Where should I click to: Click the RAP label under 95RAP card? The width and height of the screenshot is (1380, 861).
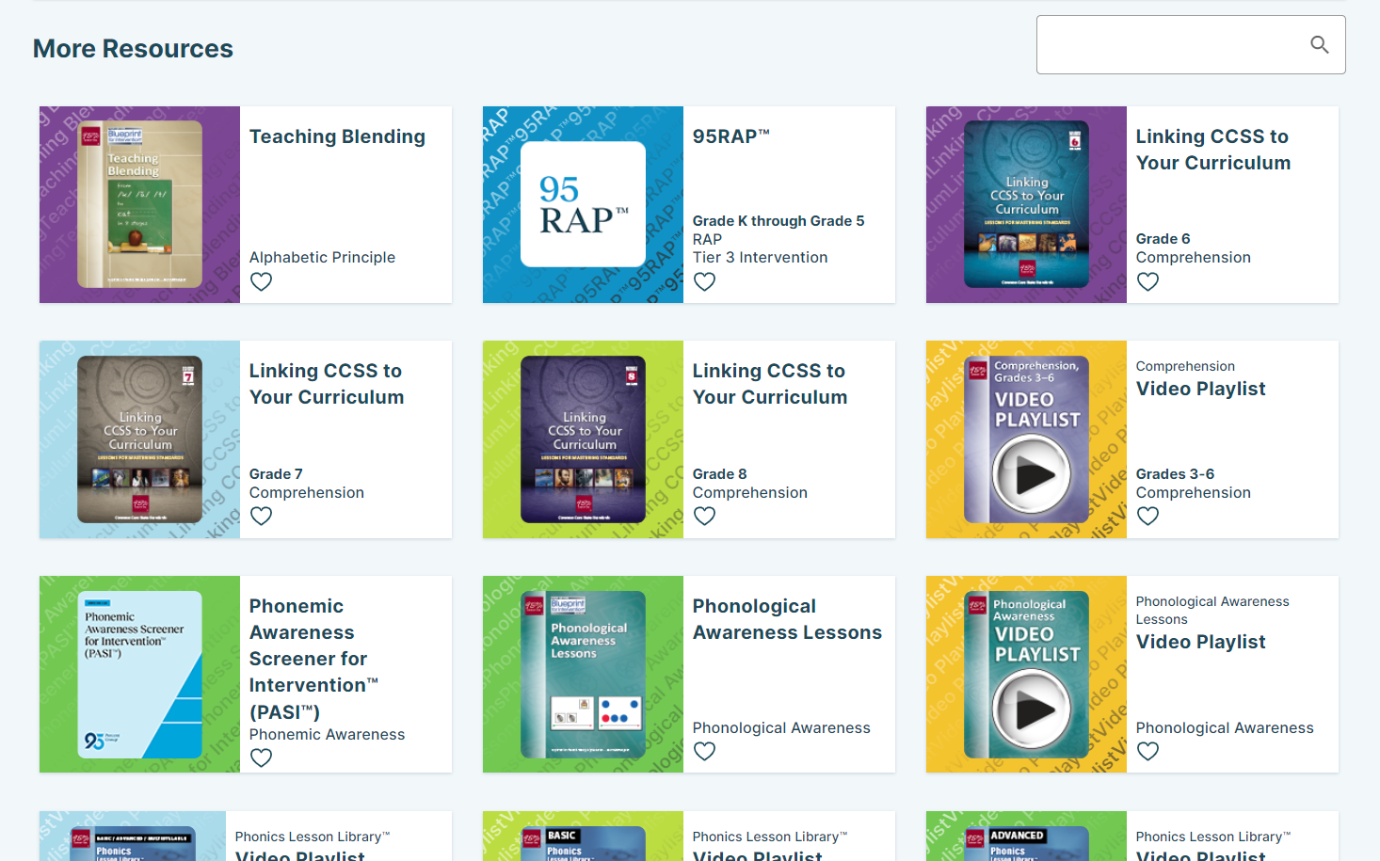pos(707,239)
